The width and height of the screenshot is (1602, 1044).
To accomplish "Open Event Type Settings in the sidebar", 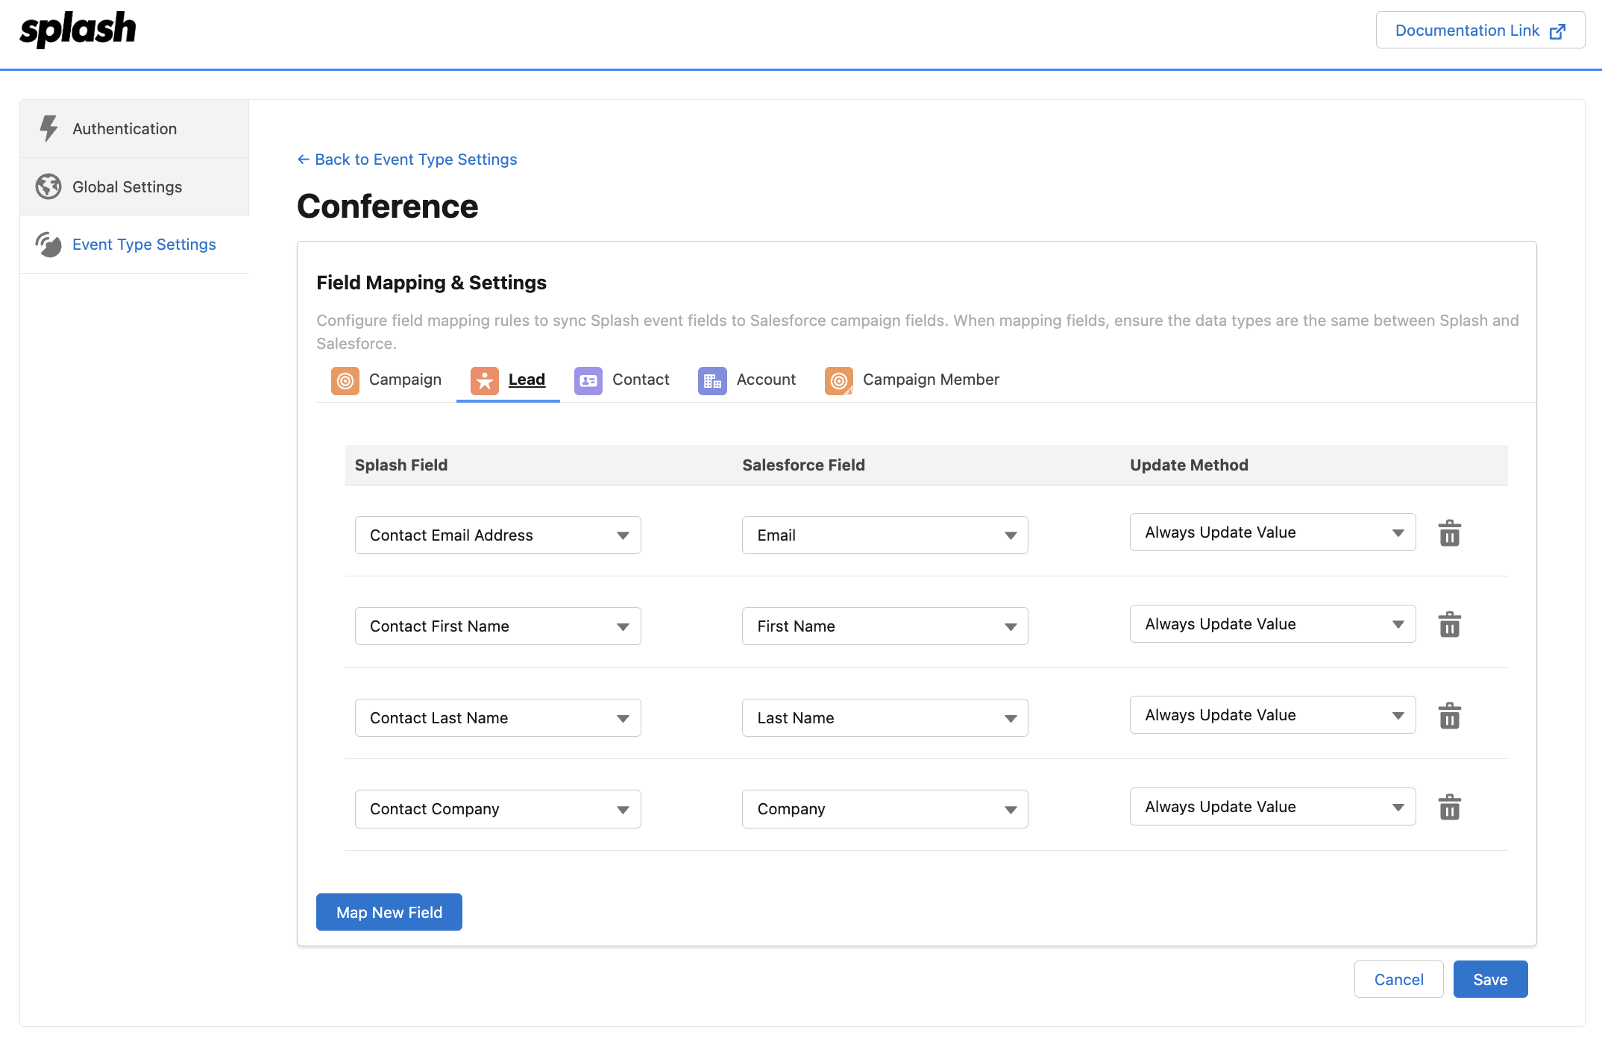I will [x=134, y=244].
